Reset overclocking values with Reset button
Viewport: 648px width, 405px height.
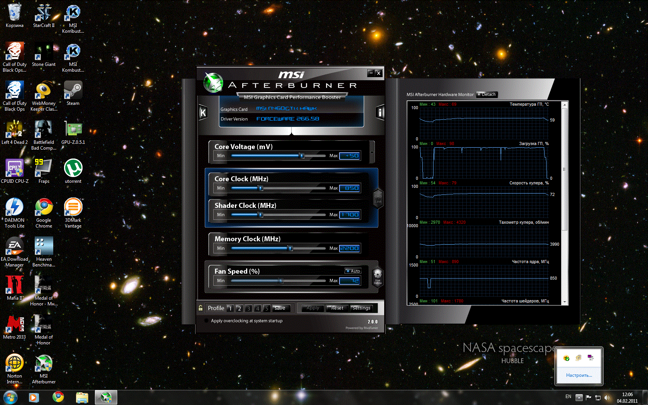337,308
